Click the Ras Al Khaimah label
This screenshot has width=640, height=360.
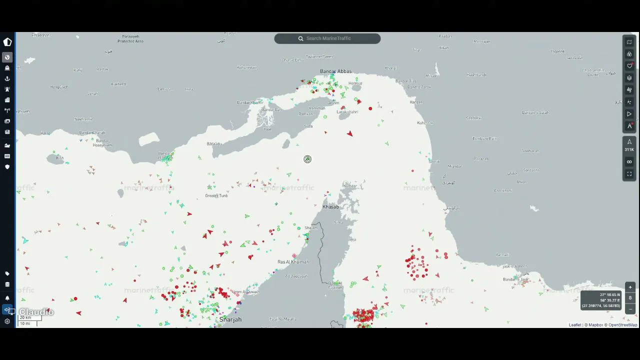[293, 262]
